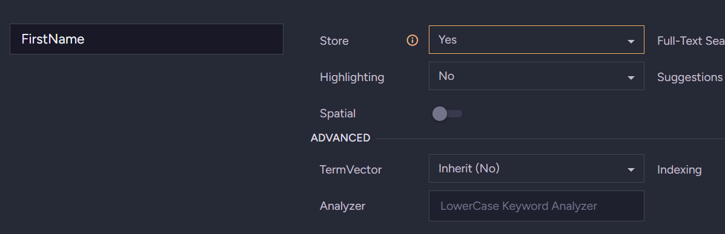
Task: Click the Highlighting label
Action: point(352,77)
